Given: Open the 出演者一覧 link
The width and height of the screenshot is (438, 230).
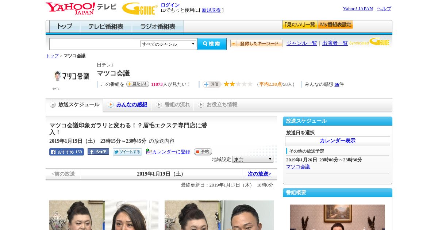Looking at the screenshot, I should point(335,43).
